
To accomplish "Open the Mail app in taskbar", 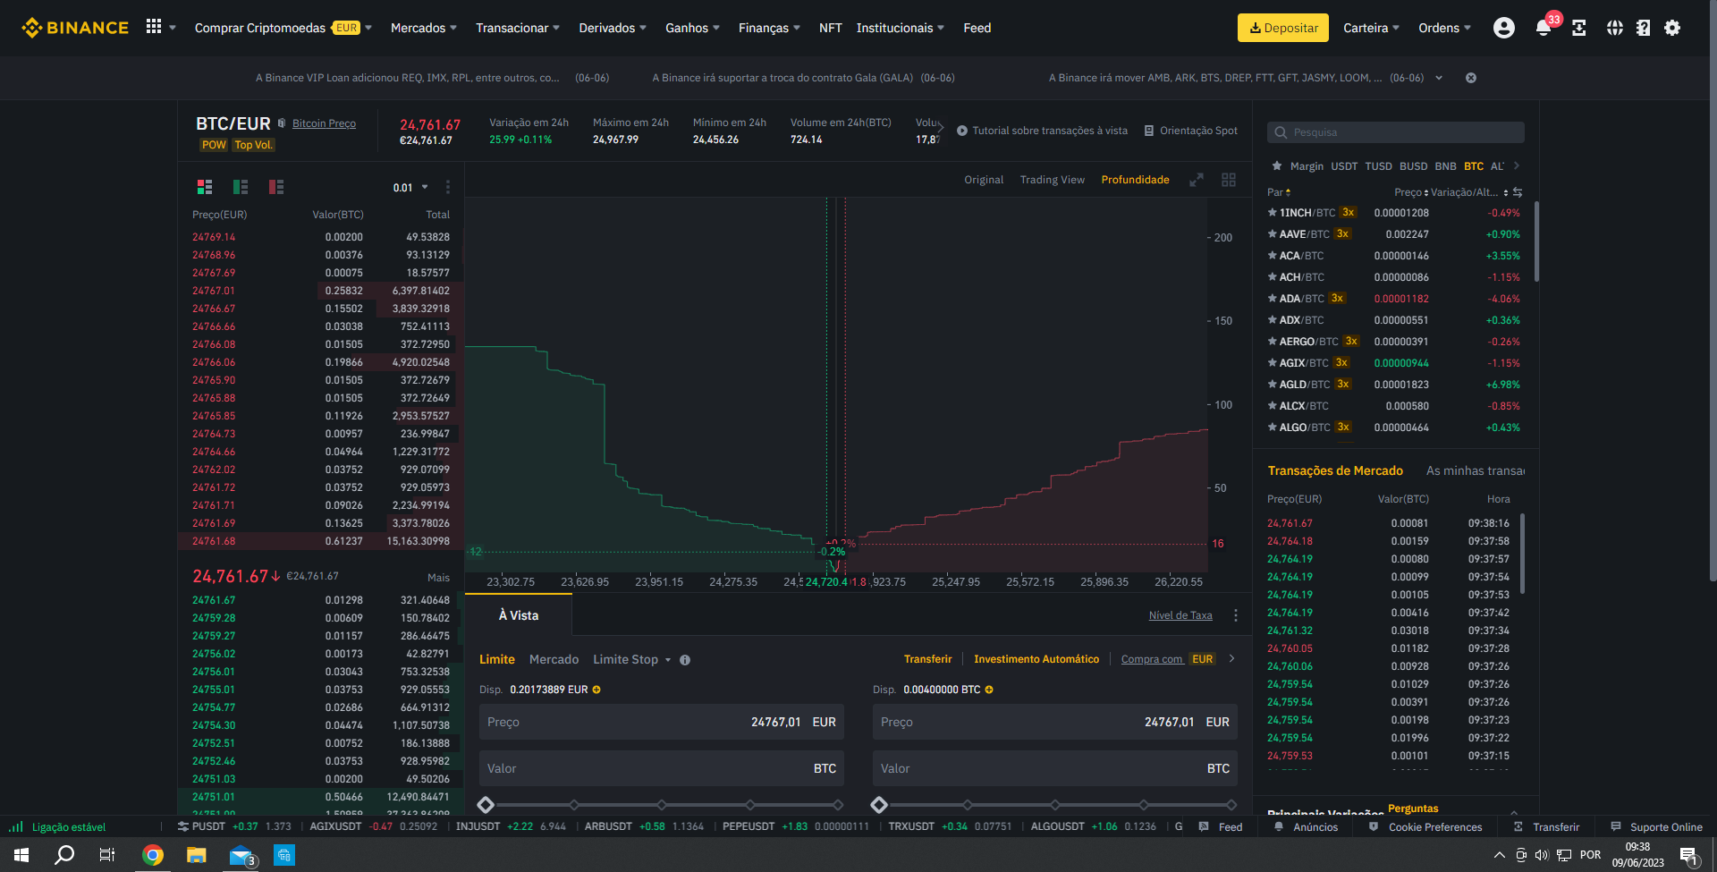I will (241, 855).
